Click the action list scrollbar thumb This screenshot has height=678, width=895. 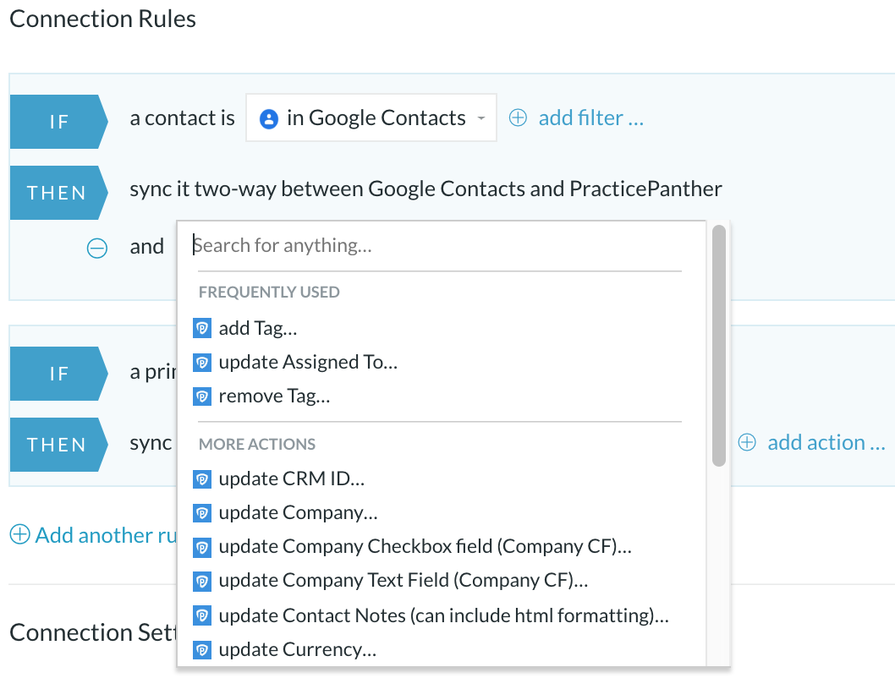pyautogui.click(x=719, y=346)
